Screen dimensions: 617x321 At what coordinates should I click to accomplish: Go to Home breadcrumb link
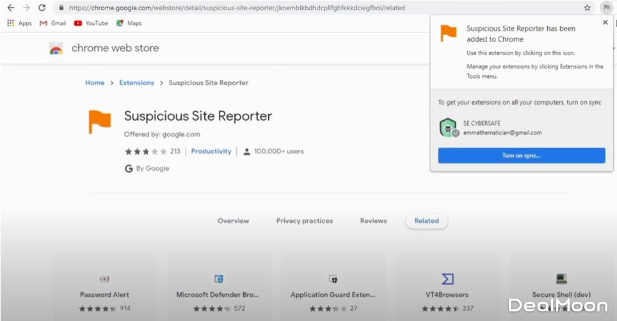pos(95,83)
